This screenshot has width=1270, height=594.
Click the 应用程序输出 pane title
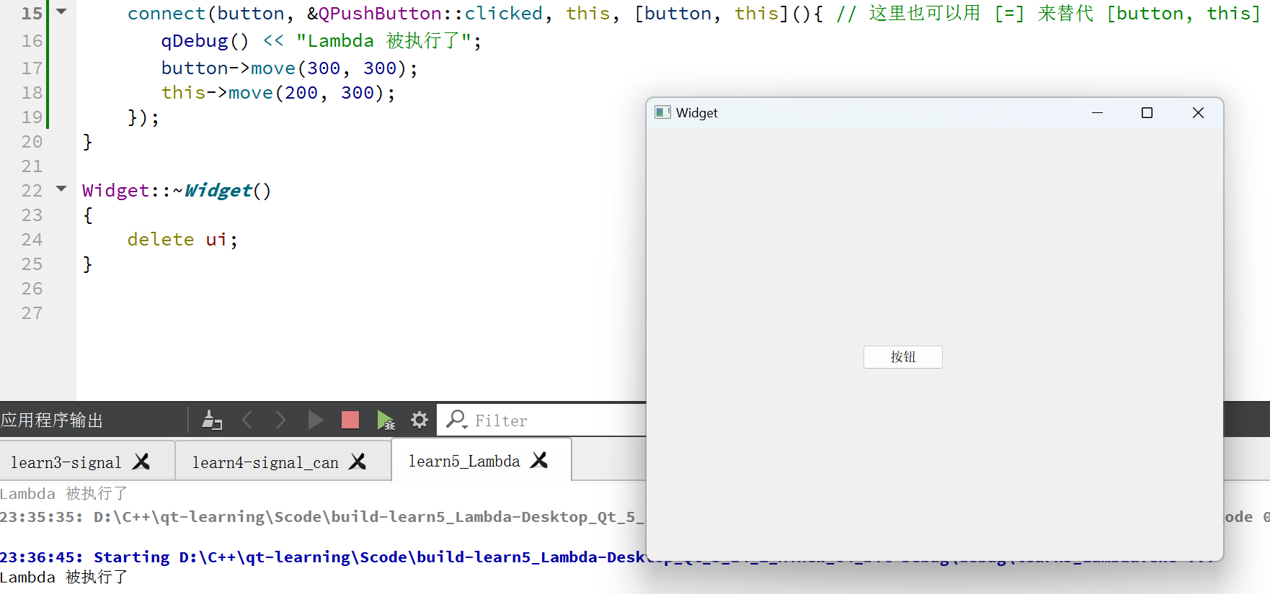52,420
